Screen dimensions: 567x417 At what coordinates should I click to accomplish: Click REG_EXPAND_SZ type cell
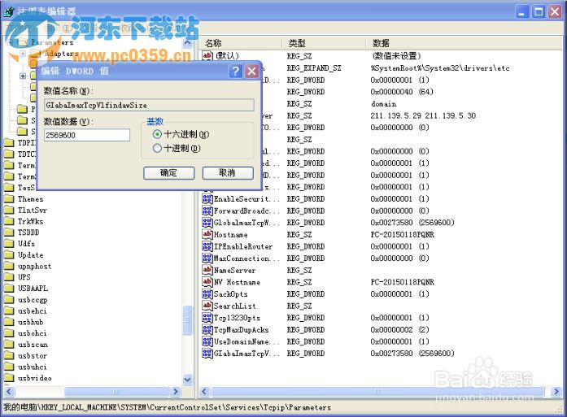tap(313, 68)
